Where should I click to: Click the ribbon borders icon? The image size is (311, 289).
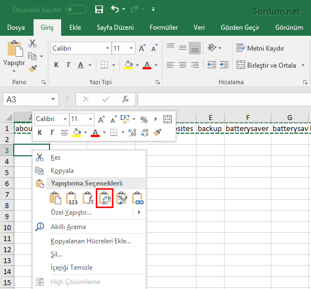(105, 65)
